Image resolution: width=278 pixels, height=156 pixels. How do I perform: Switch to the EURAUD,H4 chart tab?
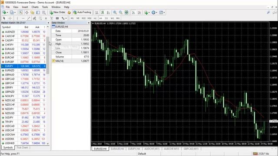coord(117,149)
